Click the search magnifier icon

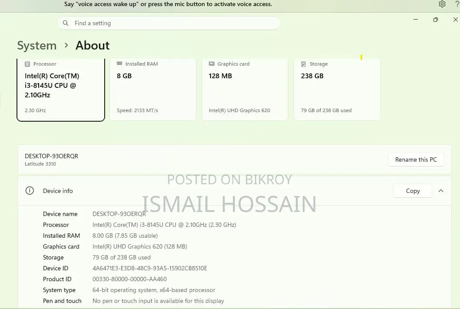66,23
